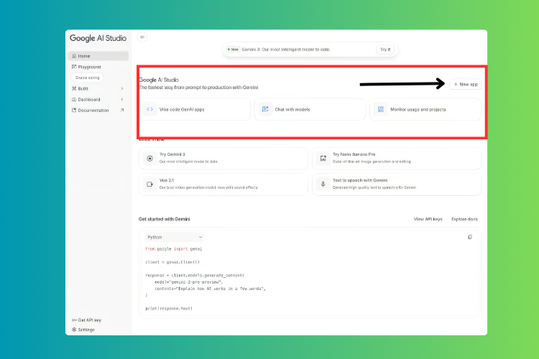Open the Chat with models card
The width and height of the screenshot is (539, 359).
tap(310, 110)
